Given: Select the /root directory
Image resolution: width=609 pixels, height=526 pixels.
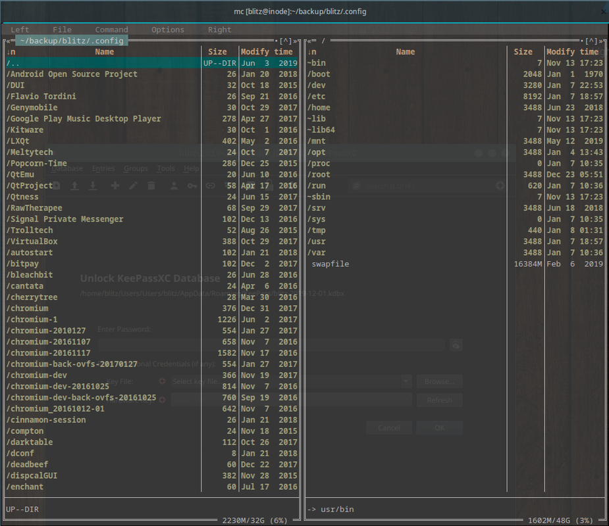Looking at the screenshot, I should tap(455, 174).
